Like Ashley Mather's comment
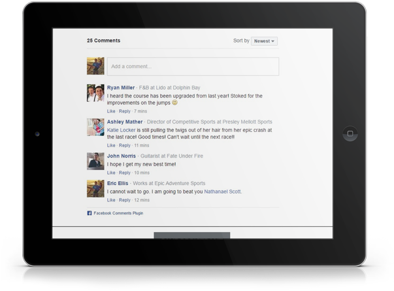394x291 pixels. click(x=111, y=145)
